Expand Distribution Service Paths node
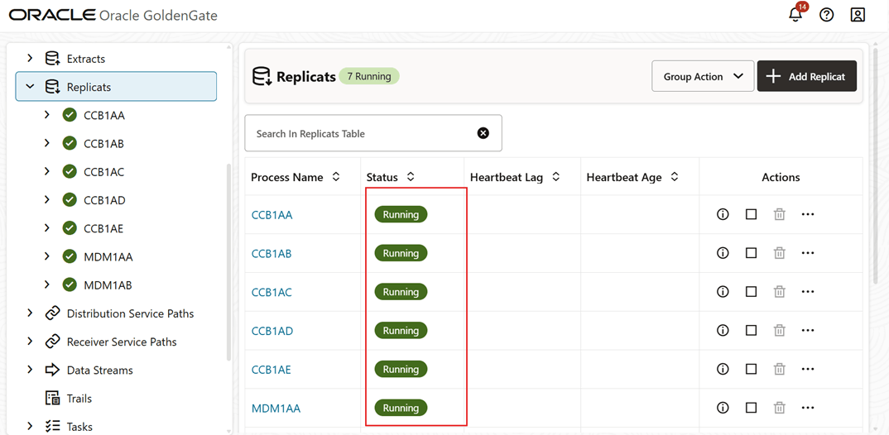Screen dimensions: 889x435 (30, 313)
